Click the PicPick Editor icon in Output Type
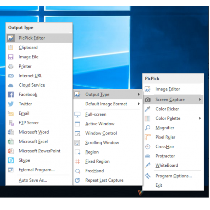This screenshot has height=210, width=210. [x=11, y=38]
